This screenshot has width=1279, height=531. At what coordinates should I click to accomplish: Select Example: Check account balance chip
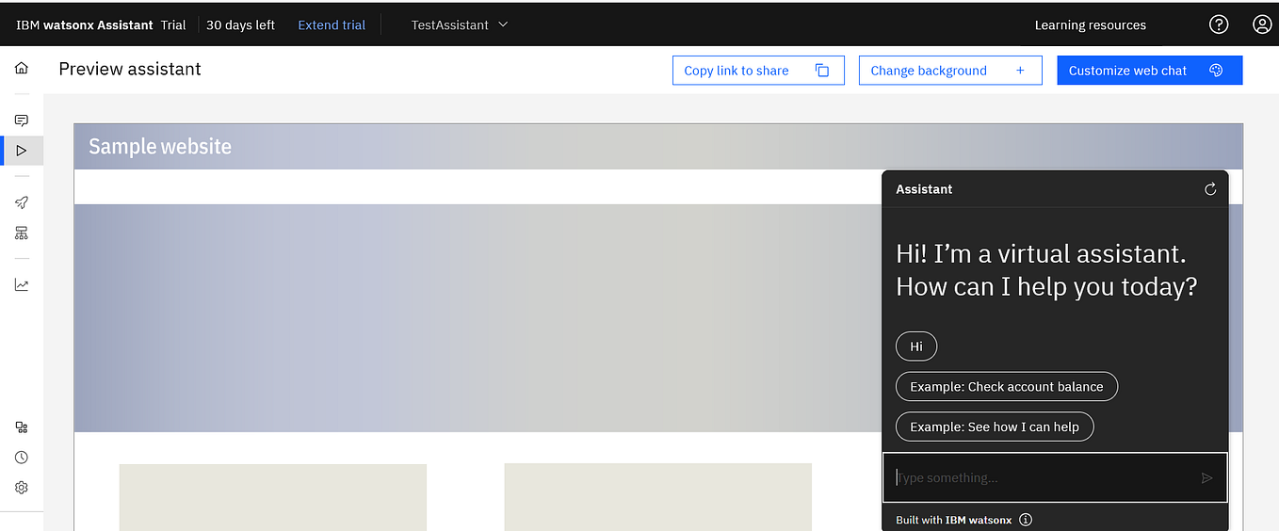(1007, 387)
